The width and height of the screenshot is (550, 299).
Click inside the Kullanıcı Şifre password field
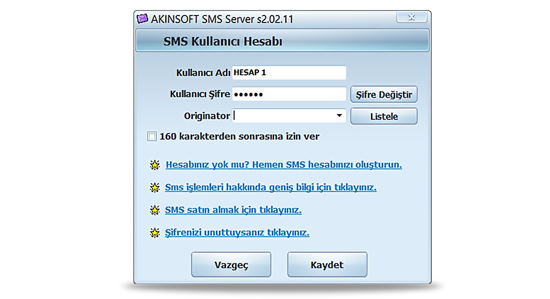pyautogui.click(x=289, y=94)
